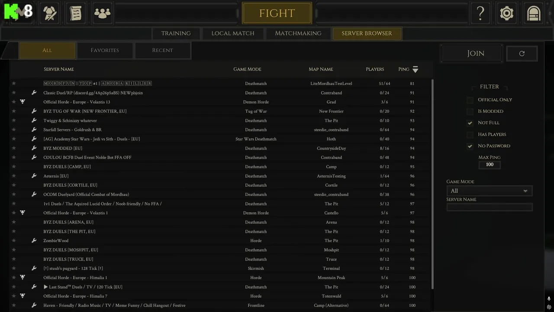
Task: Click the Max Ping value field
Action: click(490, 165)
